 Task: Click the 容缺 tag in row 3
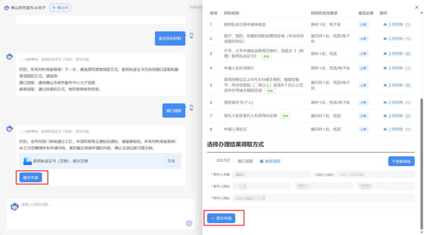(x=266, y=57)
